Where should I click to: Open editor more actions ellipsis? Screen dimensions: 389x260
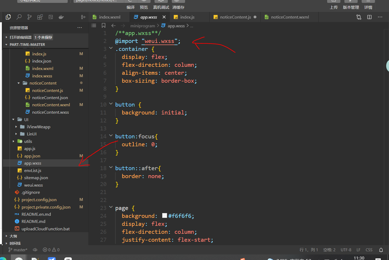(x=380, y=17)
